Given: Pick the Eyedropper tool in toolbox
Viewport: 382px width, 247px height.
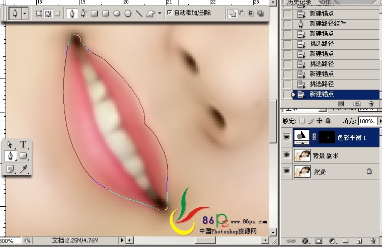Looking at the screenshot, I should 23,169.
